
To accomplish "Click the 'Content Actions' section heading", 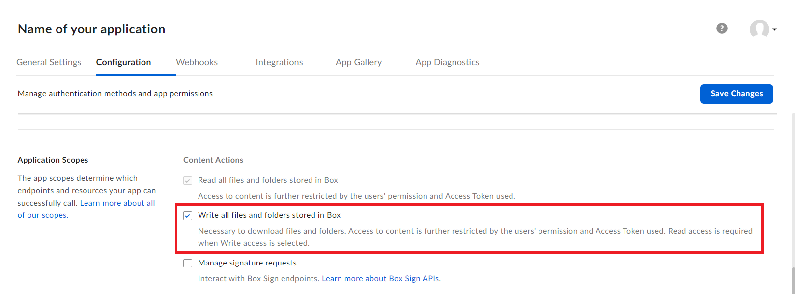I will click(213, 160).
